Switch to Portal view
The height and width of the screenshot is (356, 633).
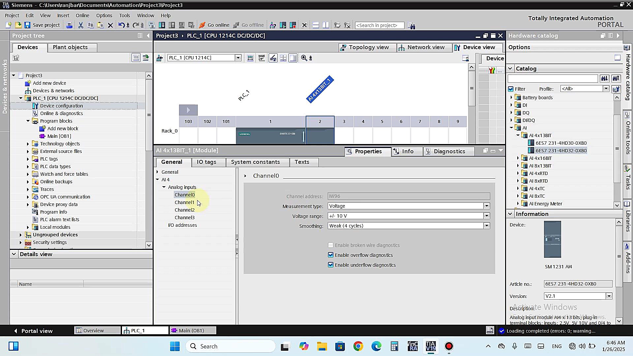[33, 331]
